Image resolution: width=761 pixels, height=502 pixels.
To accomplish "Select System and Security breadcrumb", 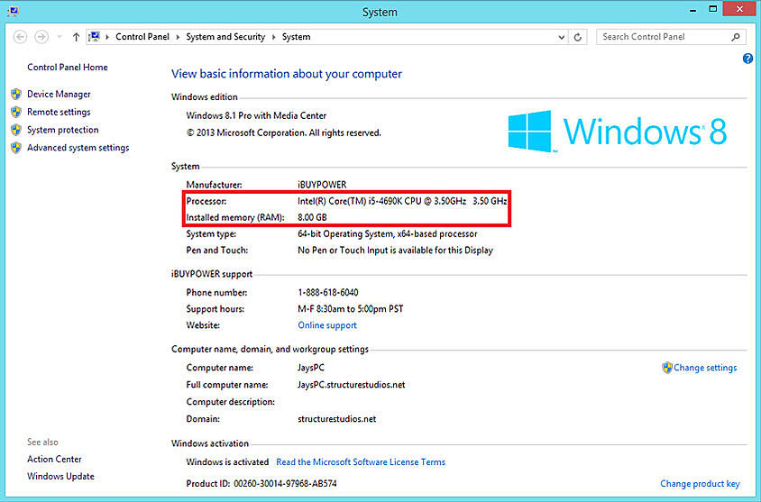I will 225,37.
